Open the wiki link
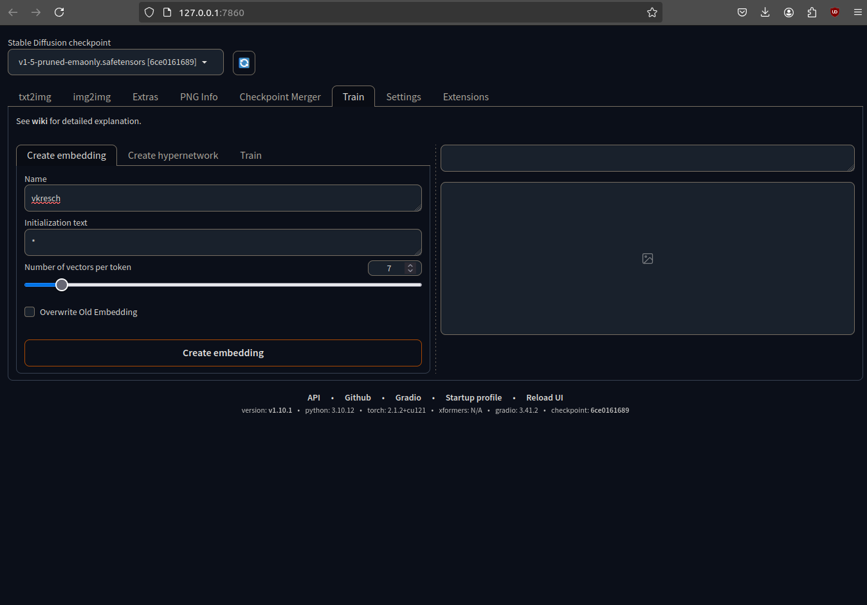This screenshot has width=867, height=605. point(40,121)
